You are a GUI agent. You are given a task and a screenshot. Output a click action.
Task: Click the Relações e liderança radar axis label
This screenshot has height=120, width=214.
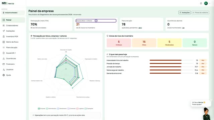(x=95, y=81)
